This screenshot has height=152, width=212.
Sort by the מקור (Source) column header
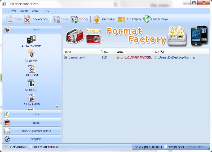(81, 52)
